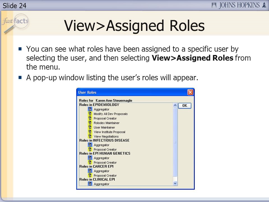
Task: Click the View>Assigned Roles slide title
Action: pos(134,26)
